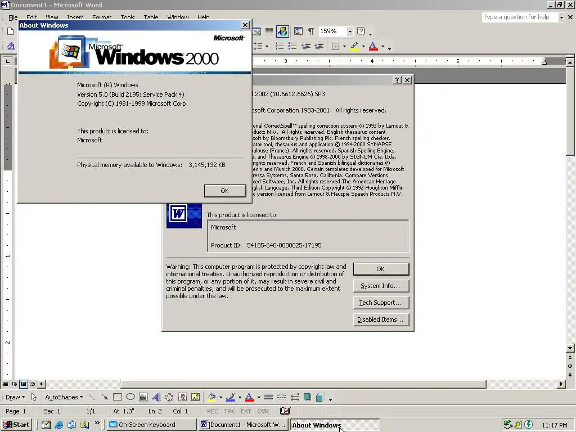576x432 pixels.
Task: Click the System Info button
Action: click(381, 286)
